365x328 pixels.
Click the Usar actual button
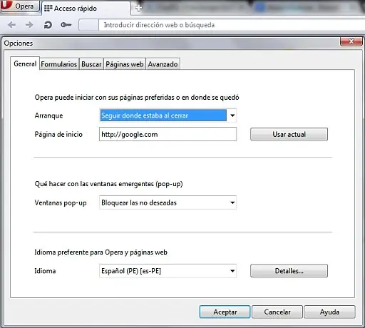point(289,134)
